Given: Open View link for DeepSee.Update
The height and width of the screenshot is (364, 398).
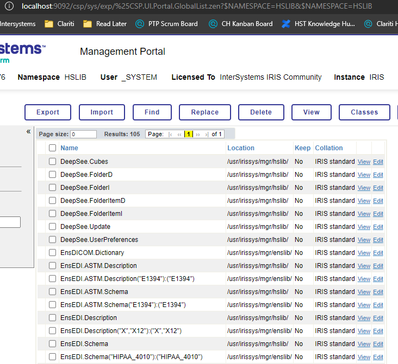Looking at the screenshot, I should [x=364, y=227].
